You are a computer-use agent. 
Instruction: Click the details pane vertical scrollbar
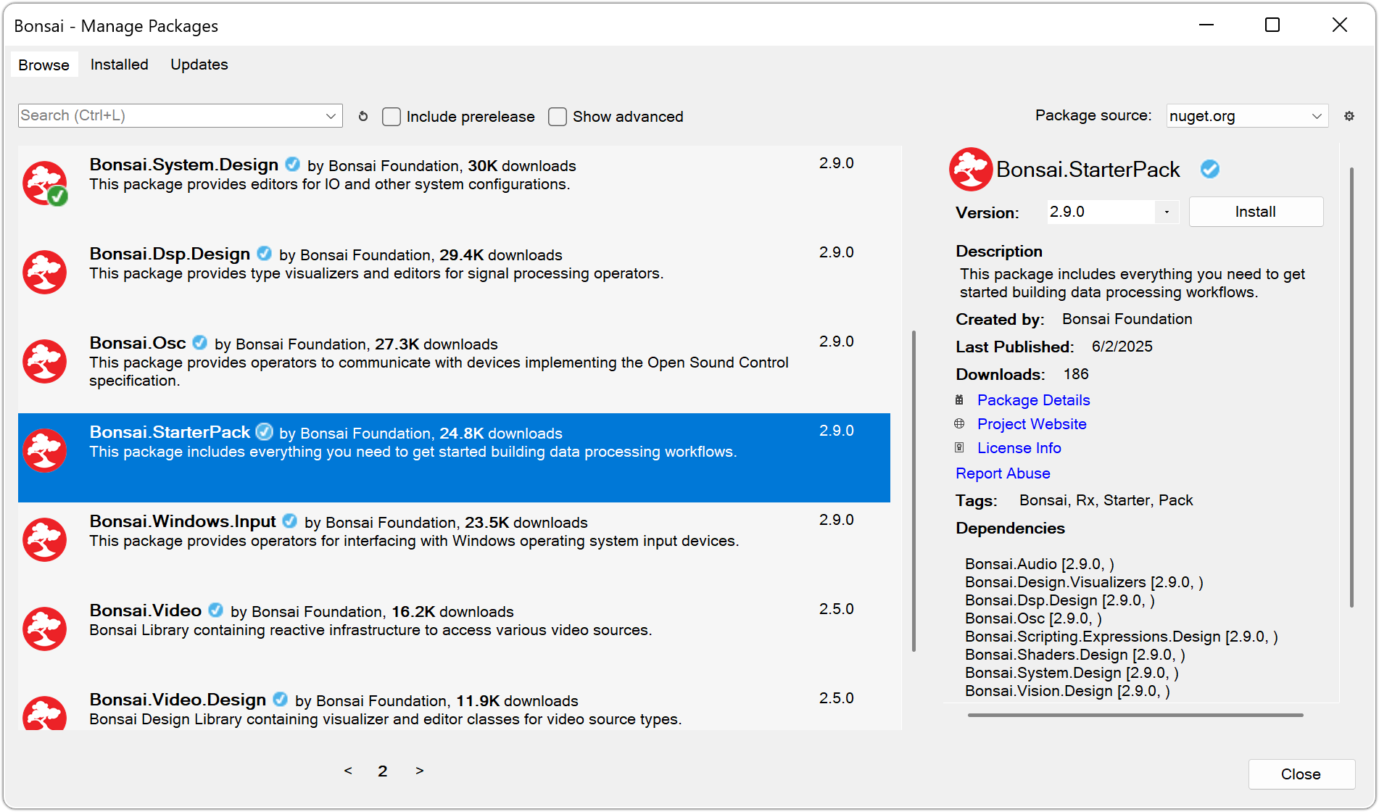[x=1351, y=387]
